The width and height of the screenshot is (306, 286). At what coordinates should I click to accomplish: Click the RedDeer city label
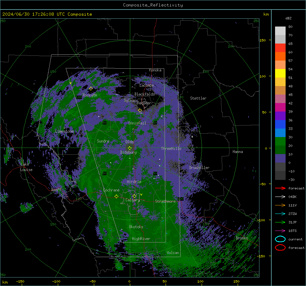tap(144, 103)
